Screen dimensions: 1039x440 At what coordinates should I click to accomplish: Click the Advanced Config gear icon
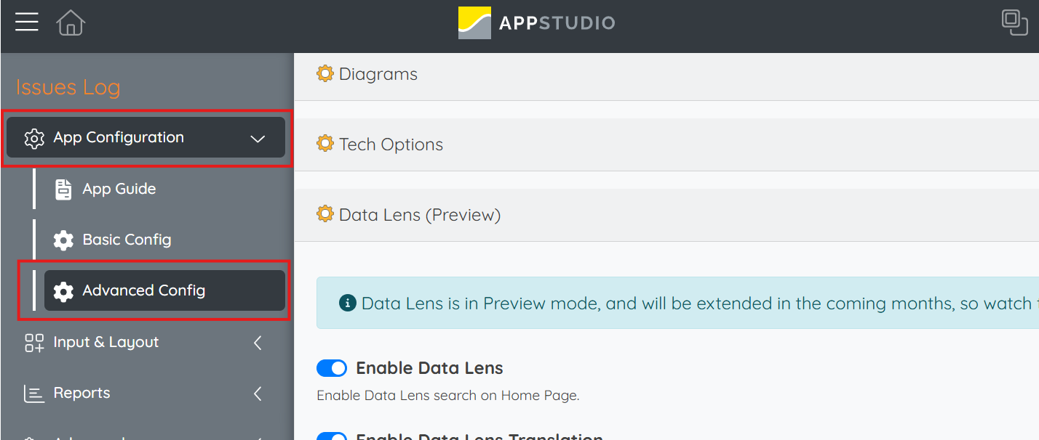pyautogui.click(x=64, y=291)
